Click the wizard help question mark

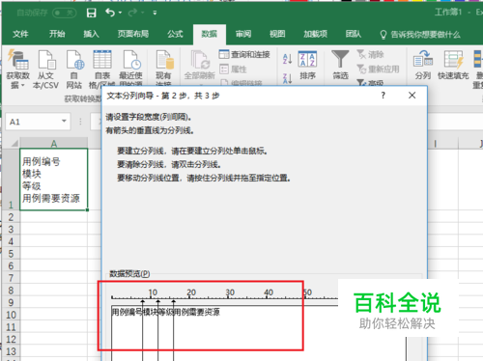383,96
